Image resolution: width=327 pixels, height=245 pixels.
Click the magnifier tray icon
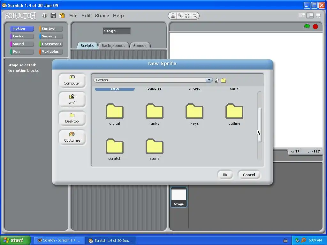point(304,240)
